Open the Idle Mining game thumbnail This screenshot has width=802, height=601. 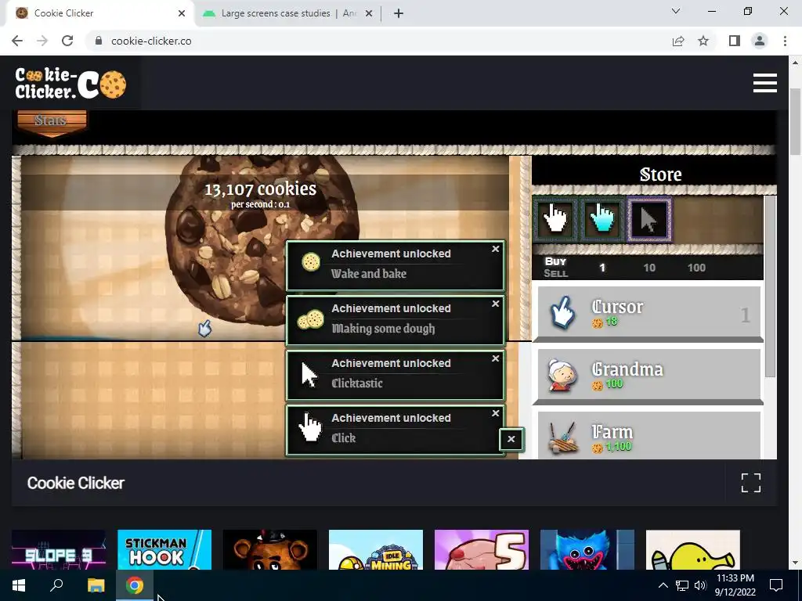click(x=375, y=550)
